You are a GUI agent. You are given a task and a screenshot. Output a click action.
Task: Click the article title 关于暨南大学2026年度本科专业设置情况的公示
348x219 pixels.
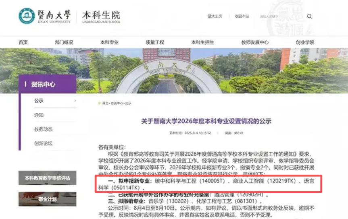pyautogui.click(x=206, y=121)
